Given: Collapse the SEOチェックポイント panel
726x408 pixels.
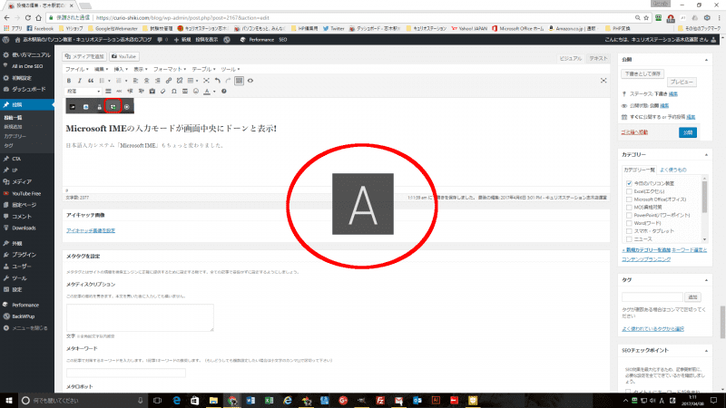Looking at the screenshot, I should click(706, 351).
